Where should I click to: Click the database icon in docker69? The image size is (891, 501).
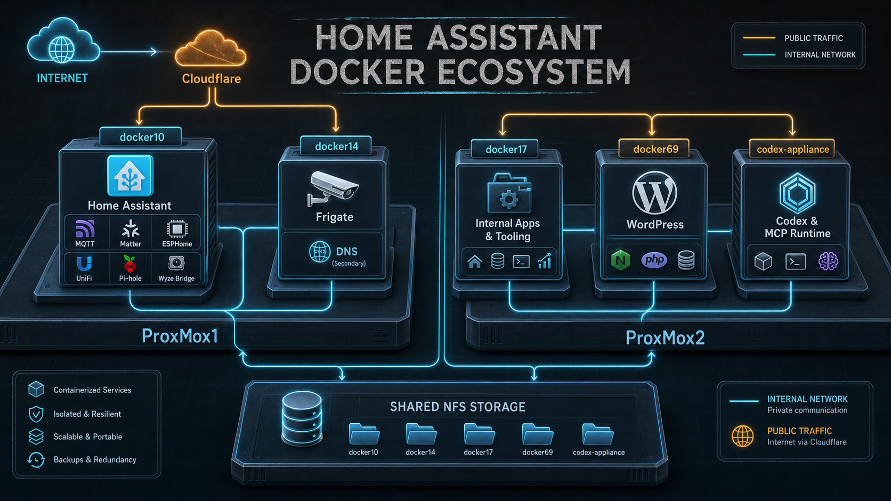point(686,260)
